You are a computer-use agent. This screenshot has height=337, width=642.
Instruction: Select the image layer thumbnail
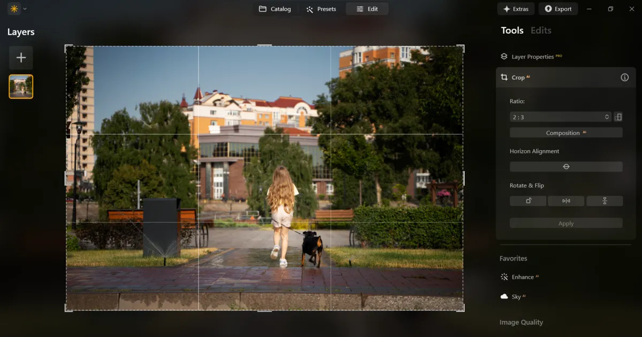21,86
